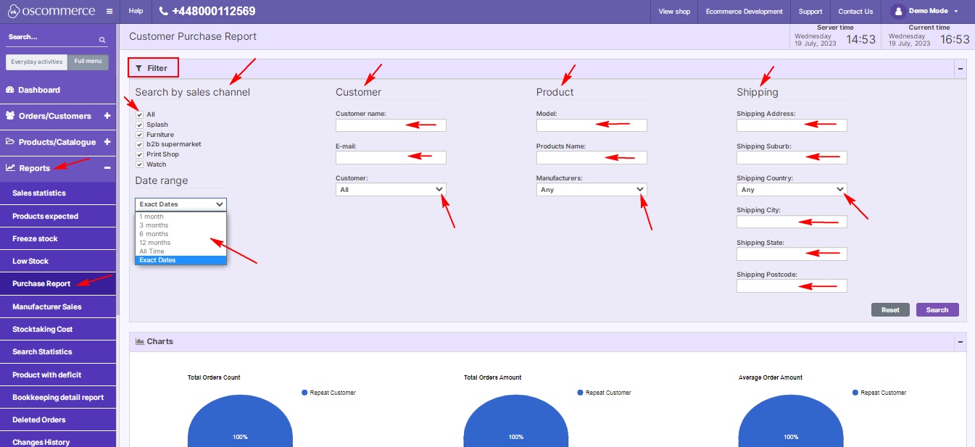Toggle the Furniture channel checkbox

[139, 135]
